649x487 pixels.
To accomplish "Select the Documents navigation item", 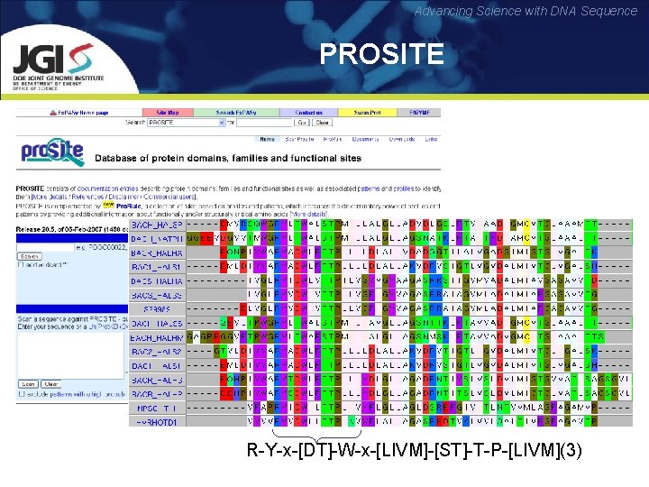I will coord(365,139).
